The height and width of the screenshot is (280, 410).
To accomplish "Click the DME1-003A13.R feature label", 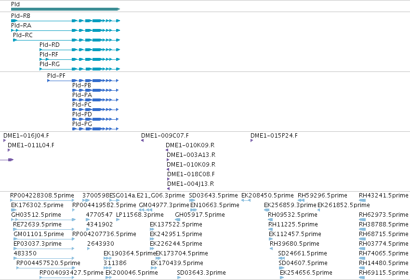I will 191,155.
